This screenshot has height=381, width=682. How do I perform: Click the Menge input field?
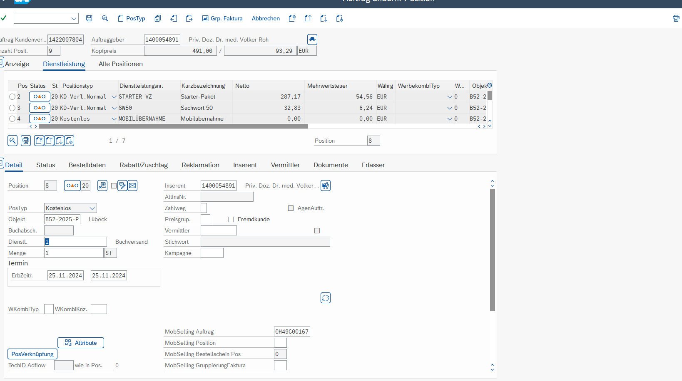click(74, 253)
